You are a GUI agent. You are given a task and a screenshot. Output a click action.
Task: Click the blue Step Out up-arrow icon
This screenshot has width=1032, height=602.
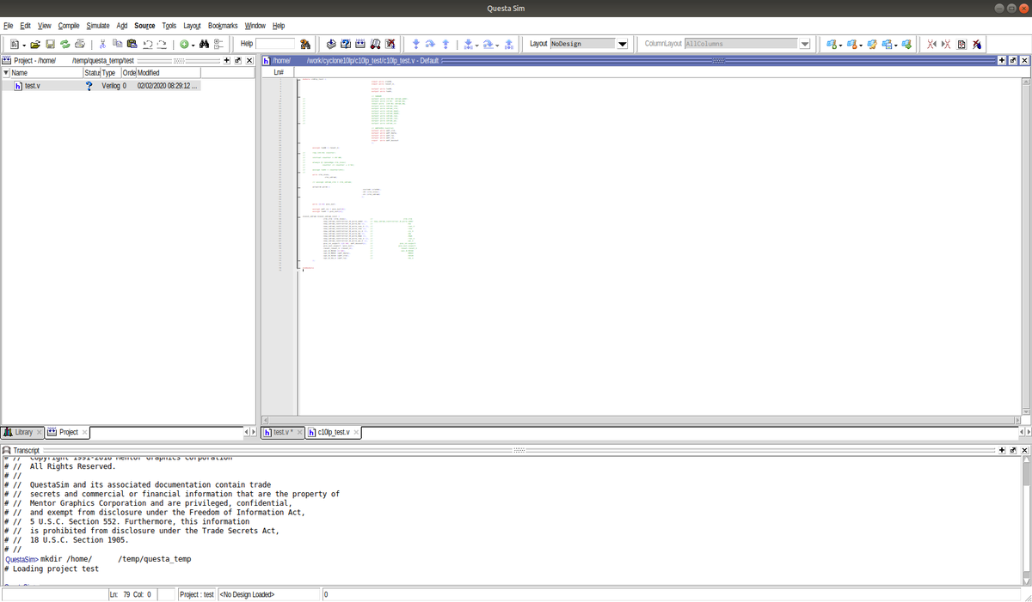(445, 44)
